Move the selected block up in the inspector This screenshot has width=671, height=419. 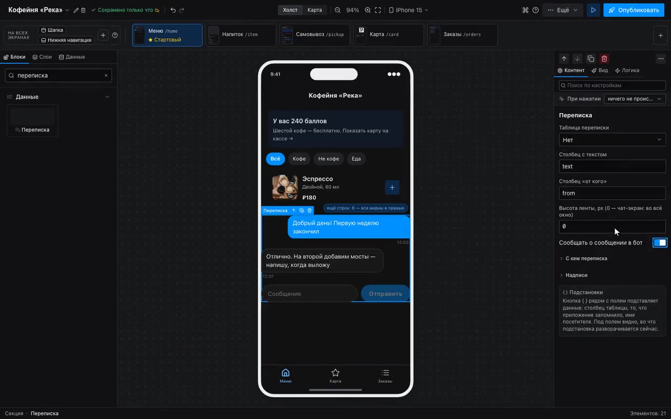coord(564,59)
